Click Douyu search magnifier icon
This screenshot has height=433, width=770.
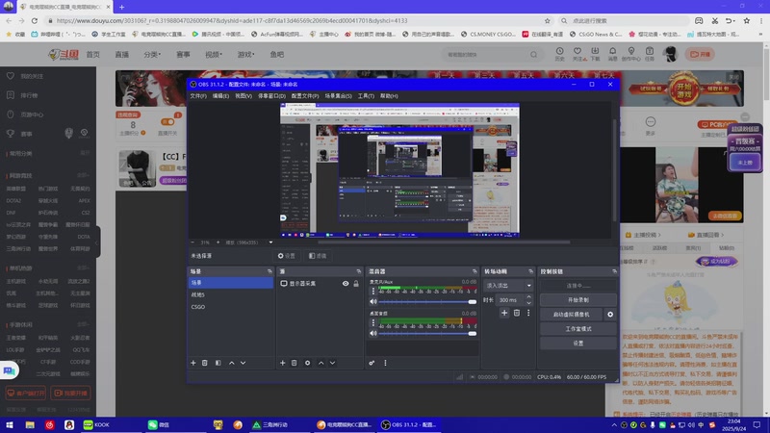(533, 55)
